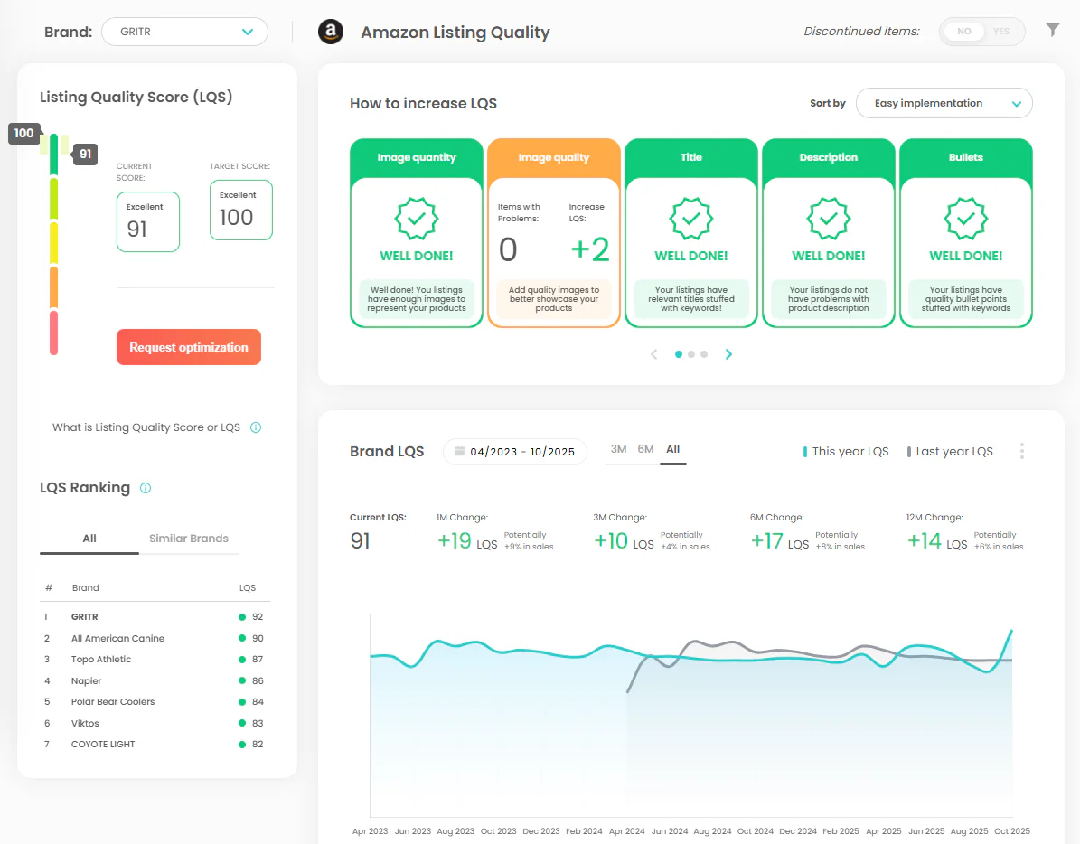Screen dimensions: 1080x844
Task: Go to next improvement cards page
Action: point(728,354)
